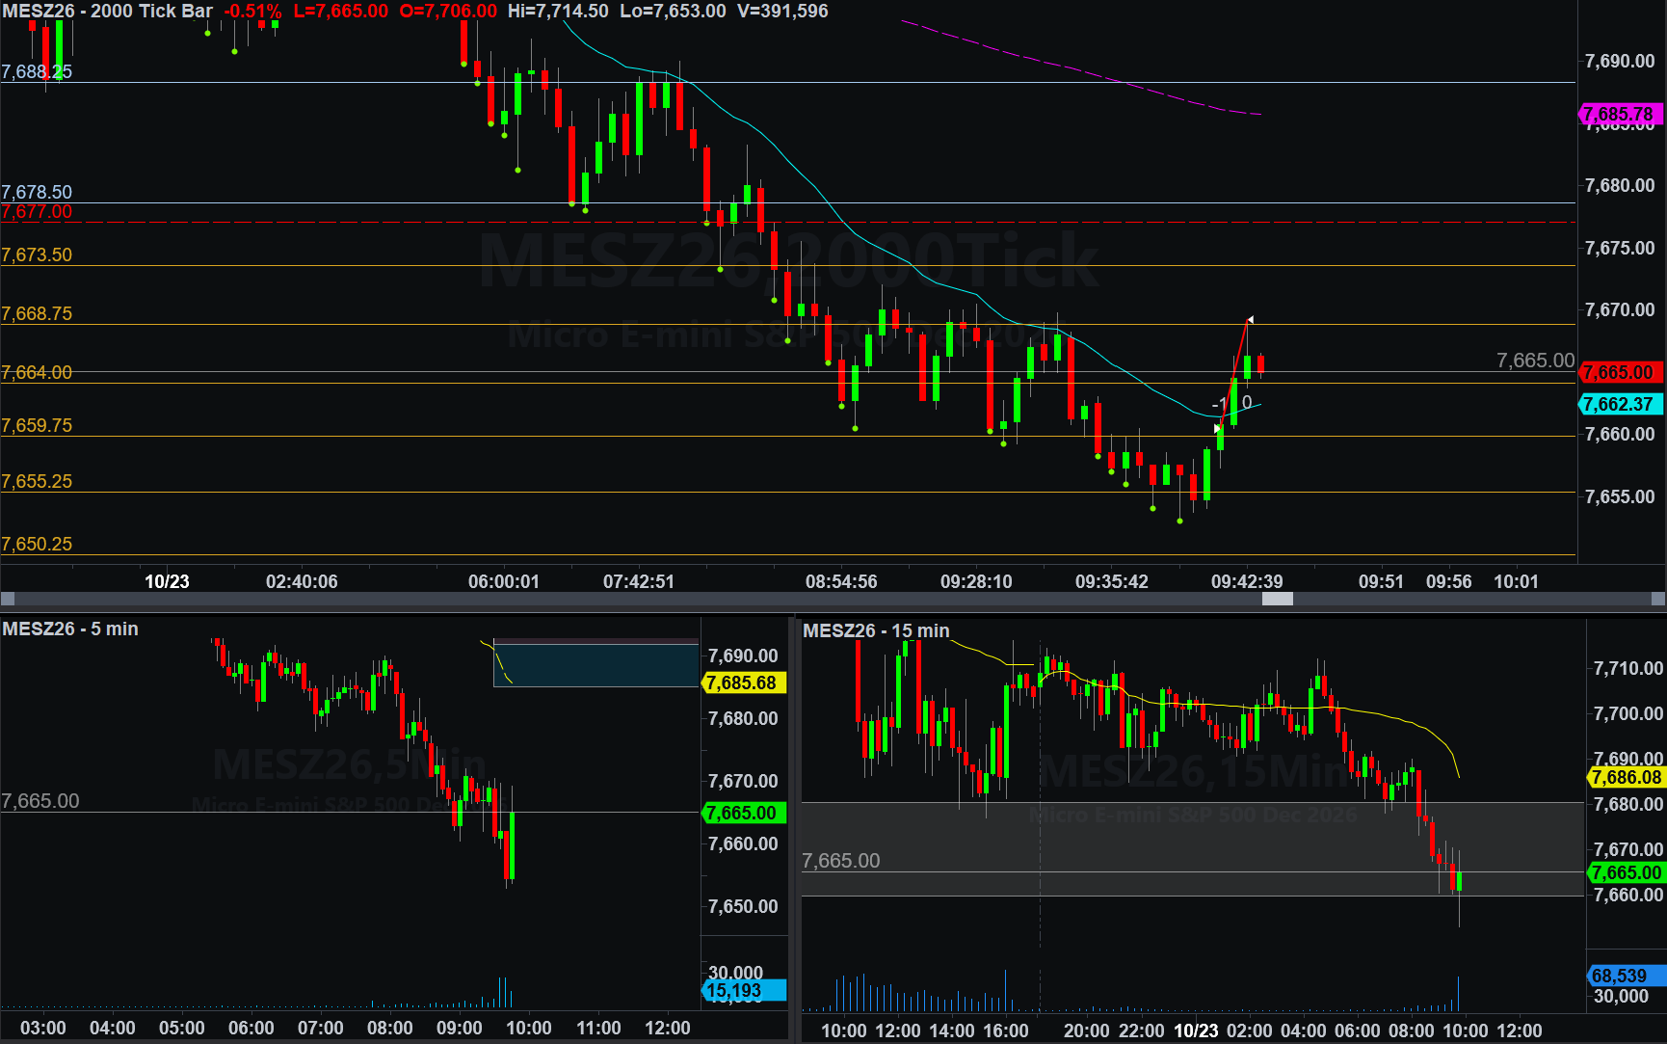Screen dimensions: 1667x1044
Task: Click the yellow 7,685.68 tag on 5 min chart
Action: tap(744, 683)
